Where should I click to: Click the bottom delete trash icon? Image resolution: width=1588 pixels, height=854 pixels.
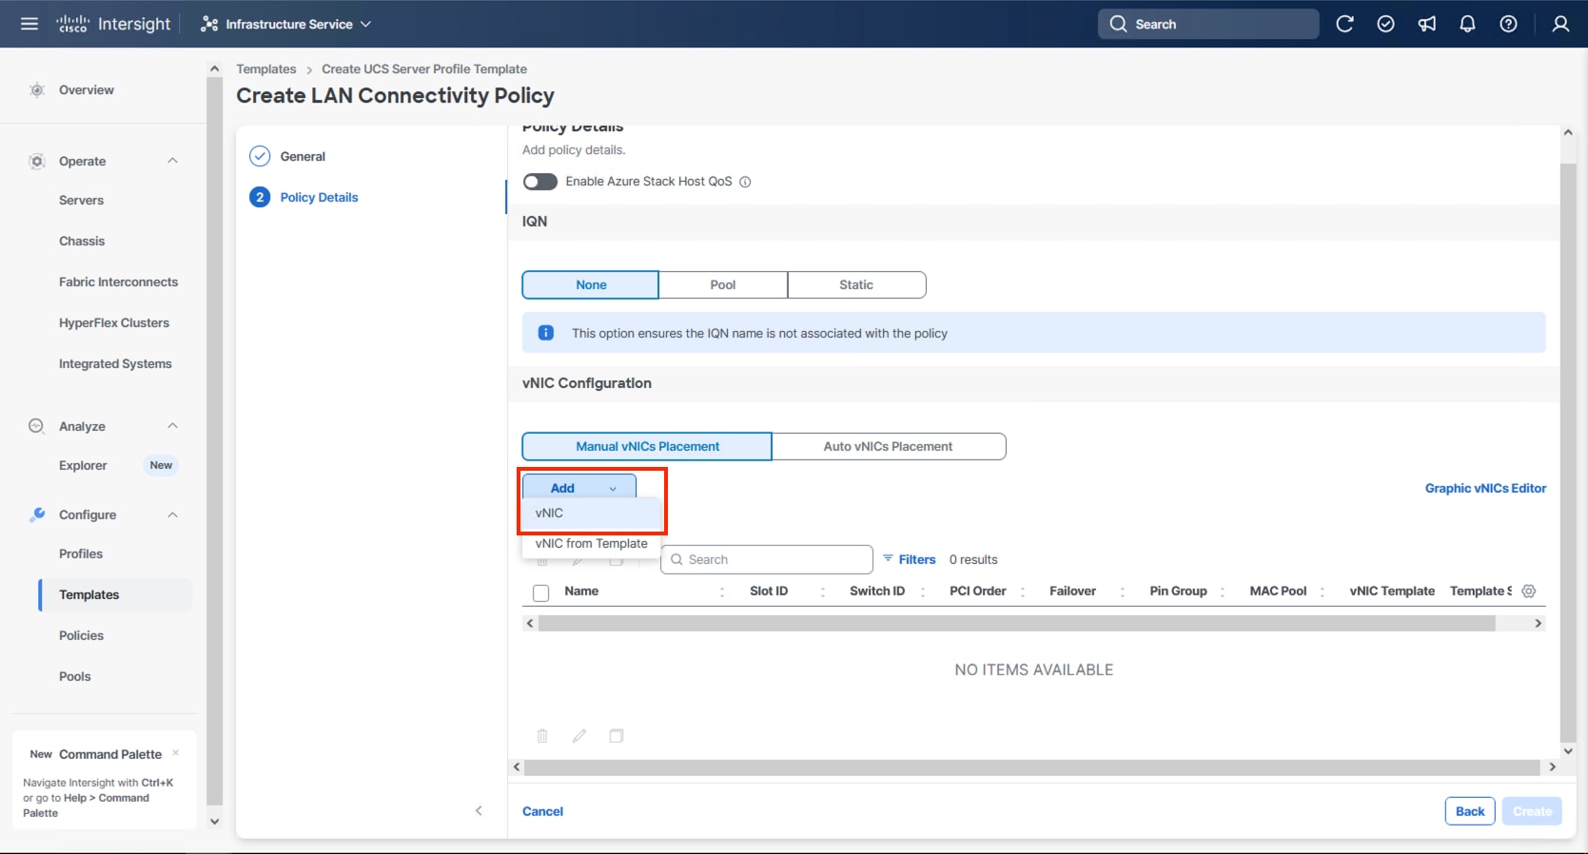542,736
